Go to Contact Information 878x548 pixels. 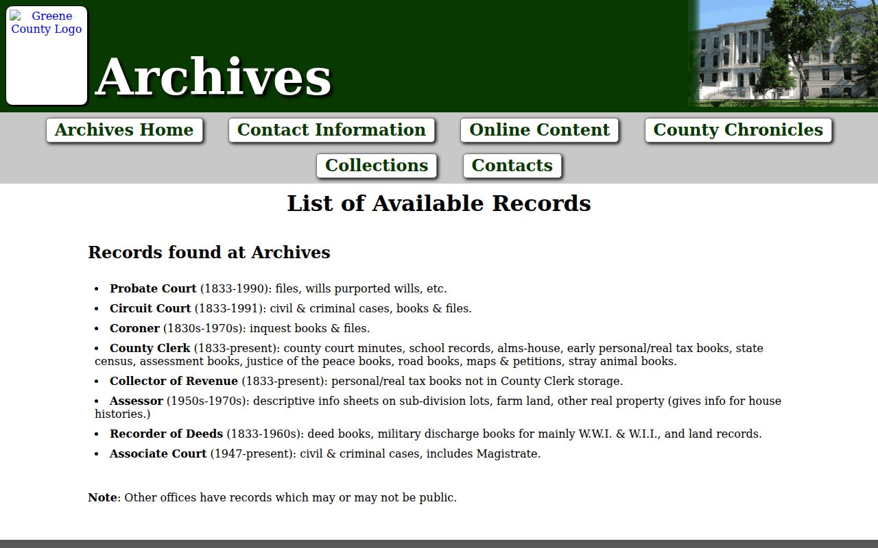click(331, 130)
